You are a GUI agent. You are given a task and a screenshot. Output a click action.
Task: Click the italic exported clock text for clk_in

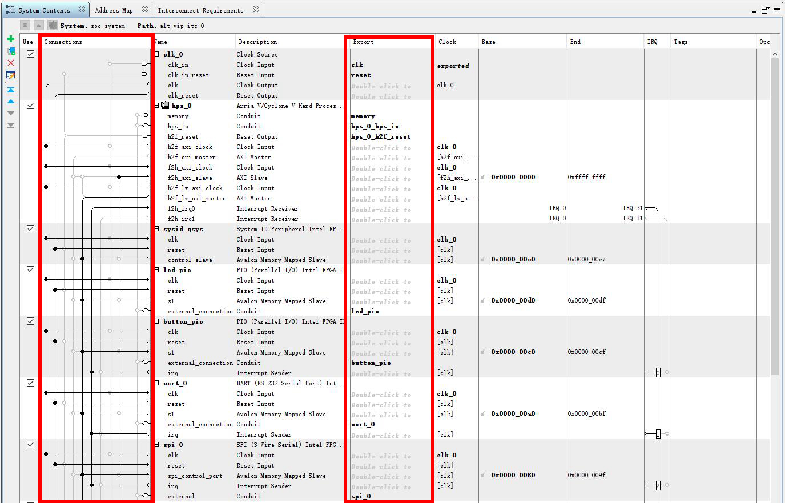pyautogui.click(x=453, y=66)
